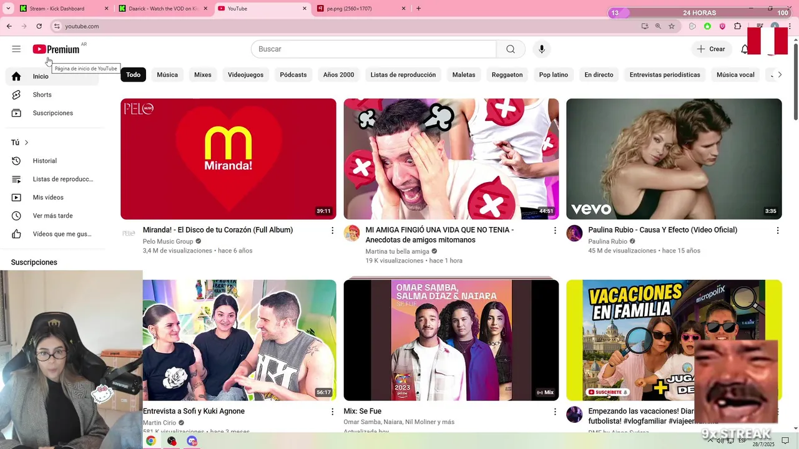This screenshot has width=799, height=449.
Task: Click the pink shield extension icon
Action: tap(722, 26)
